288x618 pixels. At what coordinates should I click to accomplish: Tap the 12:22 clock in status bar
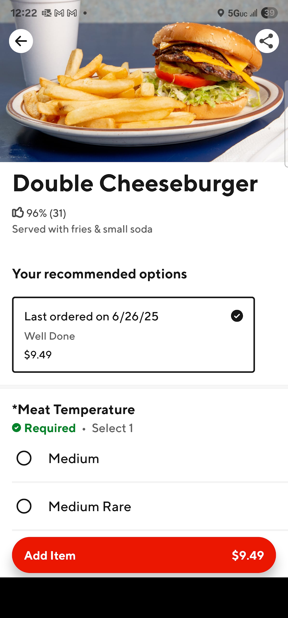click(24, 13)
